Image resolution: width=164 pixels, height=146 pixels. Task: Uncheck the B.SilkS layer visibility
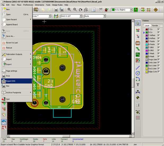158,50
